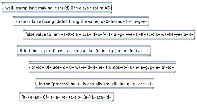The image size is (197, 104).
Task: Click green bottom-right corner of 'so he is false facing' box
Action: coord(148,25)
